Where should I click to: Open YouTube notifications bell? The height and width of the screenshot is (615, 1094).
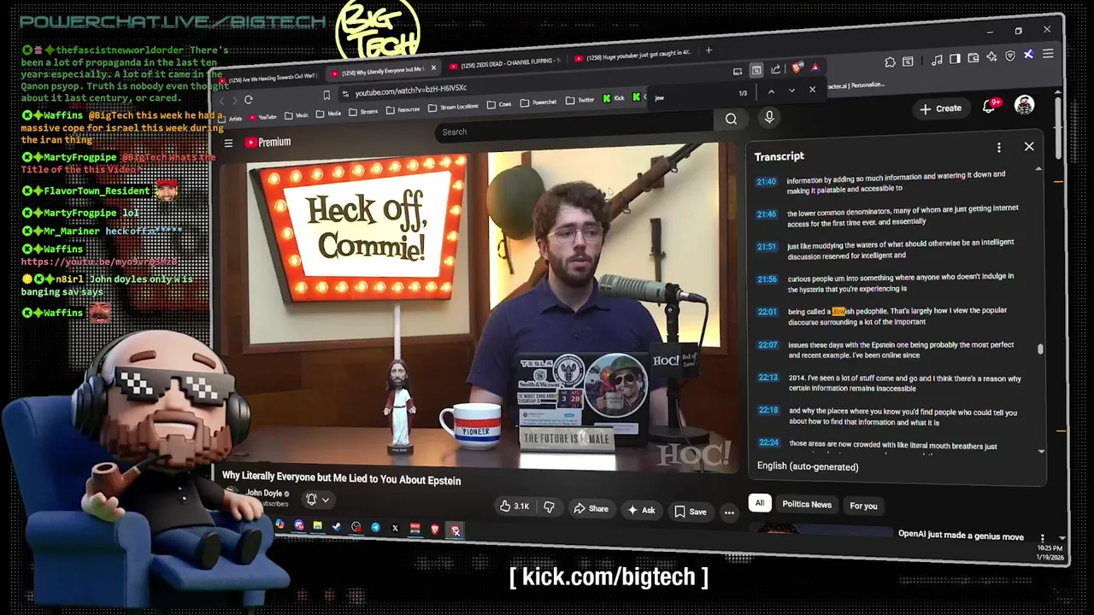tap(989, 106)
